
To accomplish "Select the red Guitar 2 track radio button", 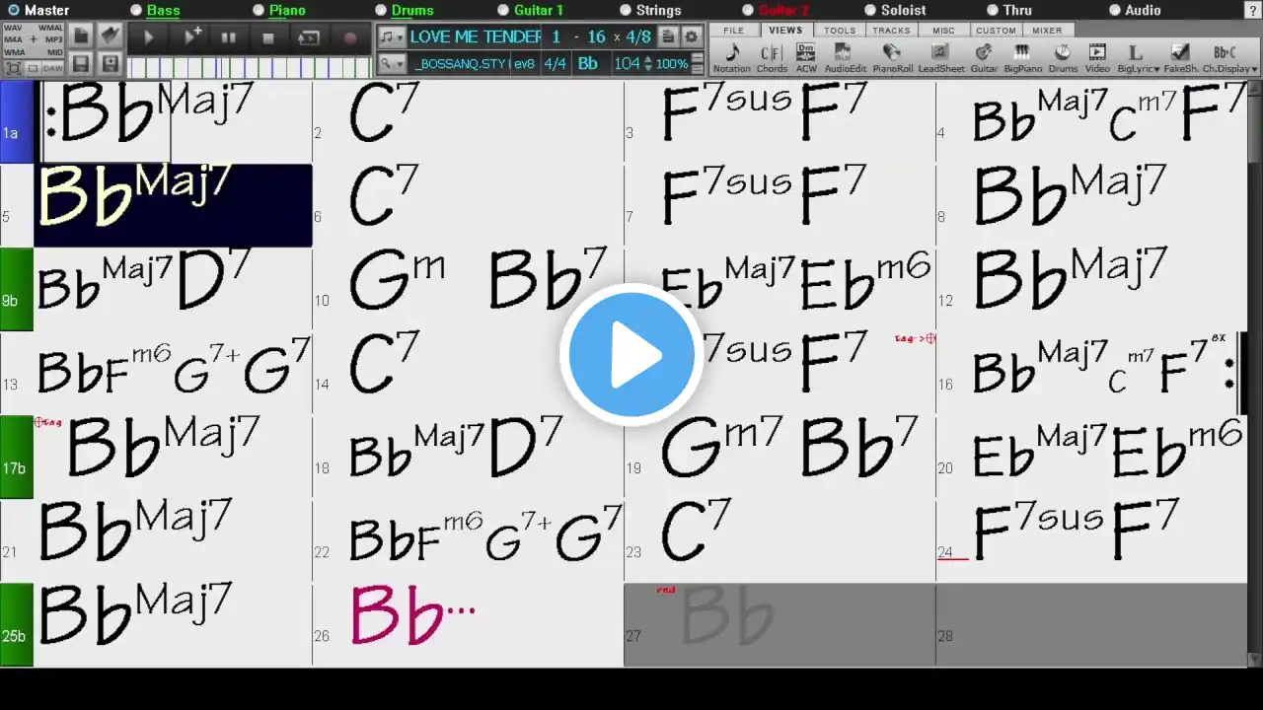I will click(x=748, y=10).
